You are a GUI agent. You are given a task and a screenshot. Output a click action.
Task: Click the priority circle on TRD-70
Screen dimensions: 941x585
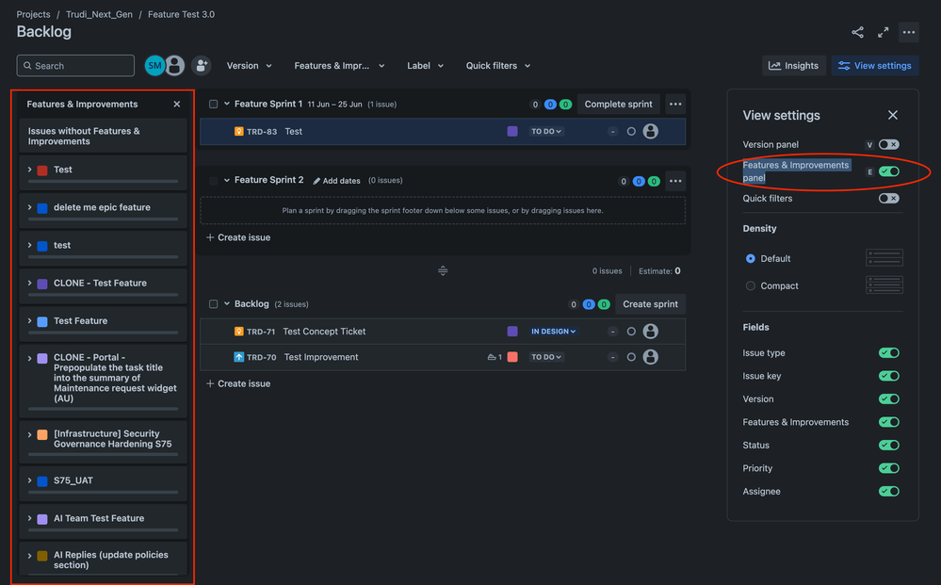pyautogui.click(x=631, y=356)
